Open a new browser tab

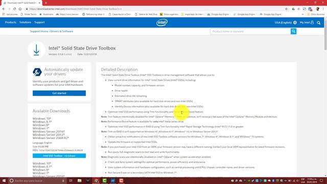tap(46, 3)
